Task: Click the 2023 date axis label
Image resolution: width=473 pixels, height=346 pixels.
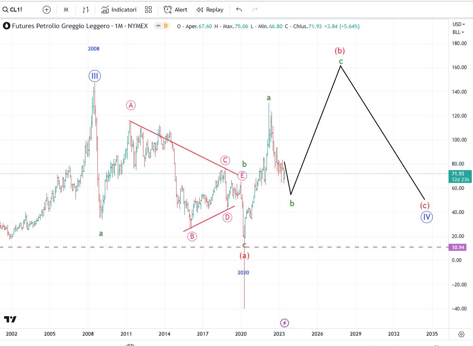Action: click(279, 334)
